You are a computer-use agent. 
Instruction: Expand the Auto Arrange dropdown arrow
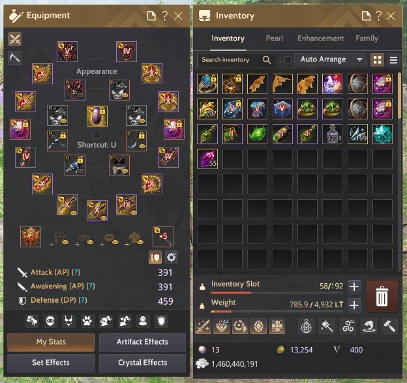pos(359,60)
